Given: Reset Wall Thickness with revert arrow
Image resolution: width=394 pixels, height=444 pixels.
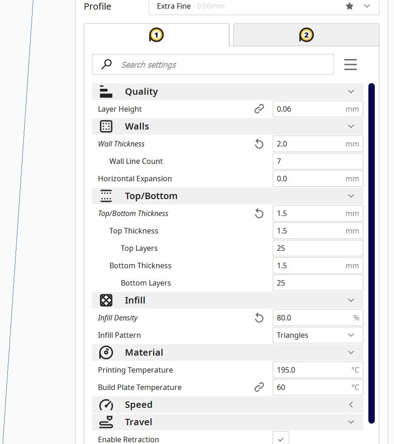Looking at the screenshot, I should click(x=259, y=144).
